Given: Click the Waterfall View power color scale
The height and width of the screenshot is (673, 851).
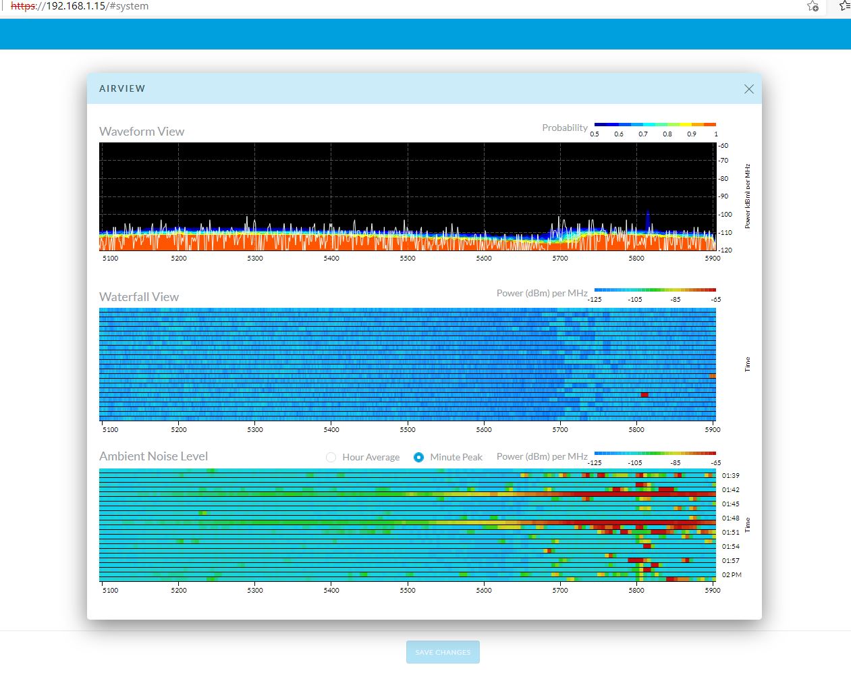Looking at the screenshot, I should pos(655,290).
